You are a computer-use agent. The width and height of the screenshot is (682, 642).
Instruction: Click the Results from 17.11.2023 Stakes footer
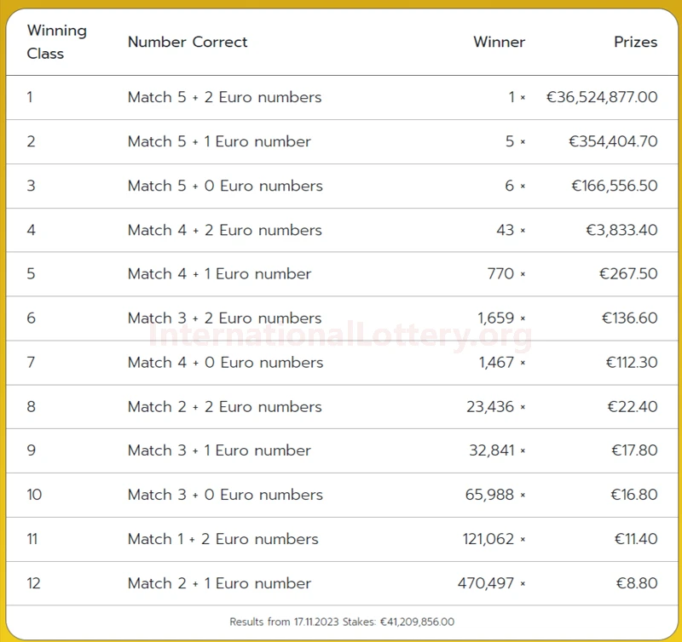tap(342, 622)
